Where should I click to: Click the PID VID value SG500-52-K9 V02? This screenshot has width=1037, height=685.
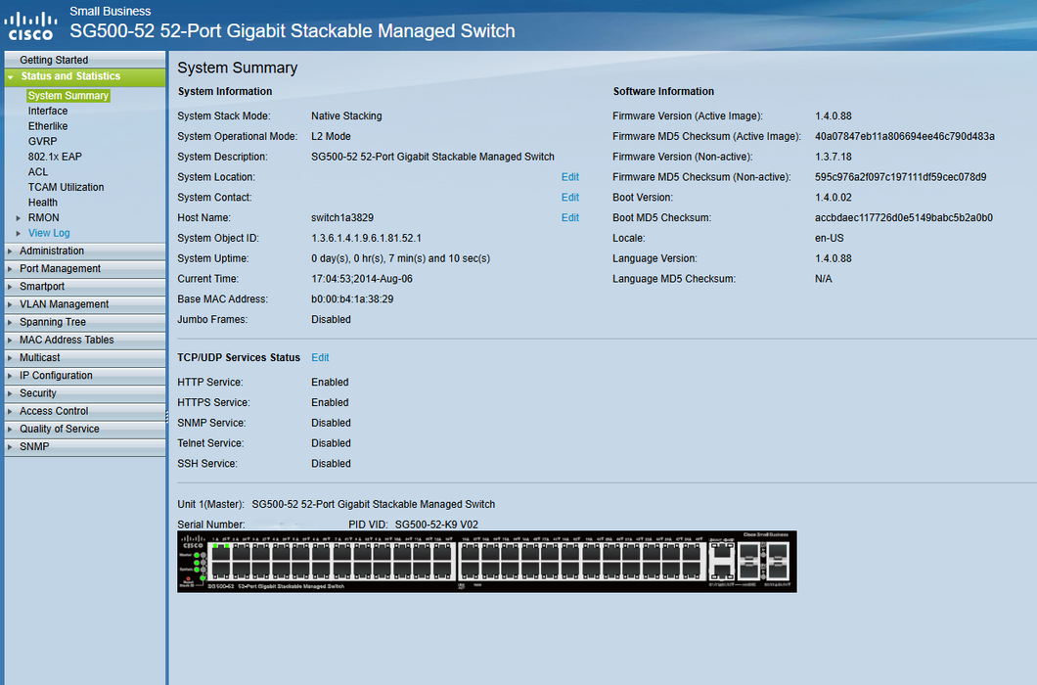[436, 525]
